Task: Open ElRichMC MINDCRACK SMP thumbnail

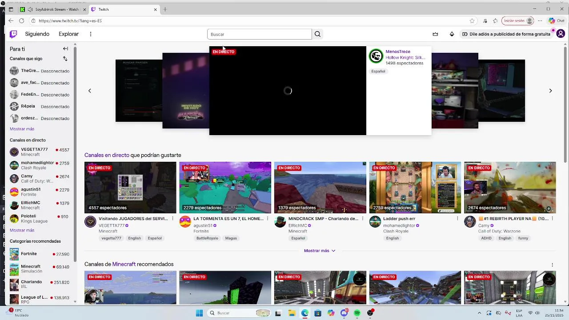Action: (320, 188)
